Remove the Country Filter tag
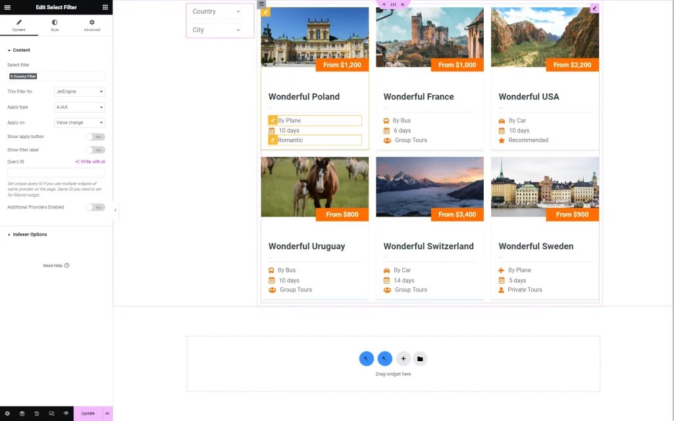 [x=11, y=76]
